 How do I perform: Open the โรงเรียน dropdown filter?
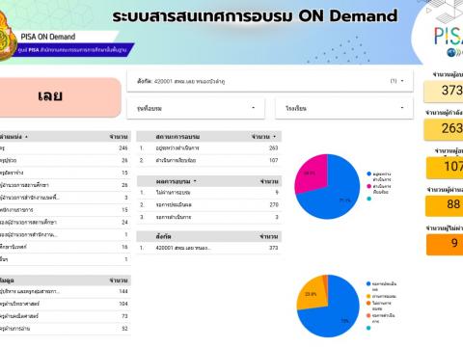[344, 108]
